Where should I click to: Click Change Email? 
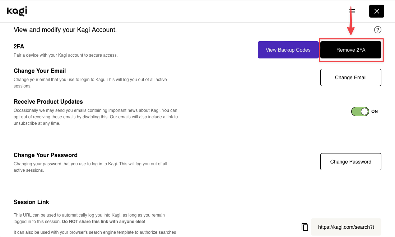[350, 77]
